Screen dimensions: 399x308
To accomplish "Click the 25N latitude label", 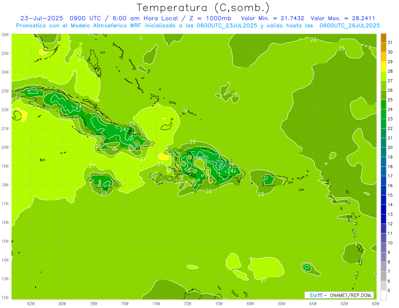I will point(5,53).
